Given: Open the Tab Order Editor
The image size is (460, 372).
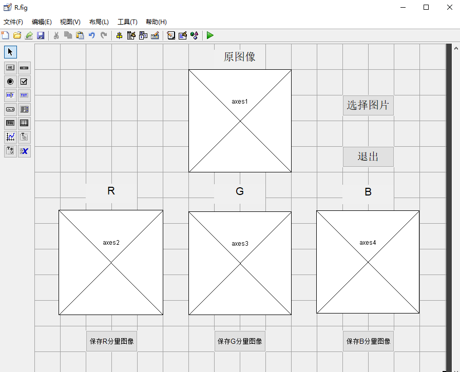Looking at the screenshot, I should 143,35.
